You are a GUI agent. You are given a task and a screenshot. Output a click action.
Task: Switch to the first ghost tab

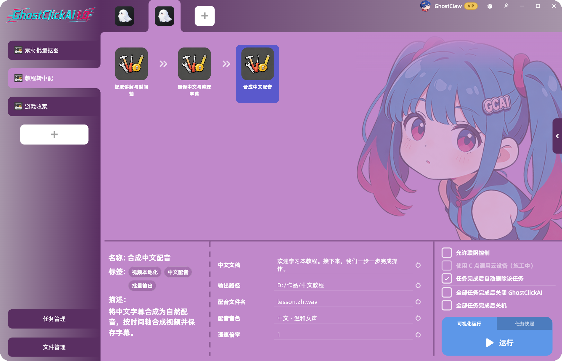pyautogui.click(x=124, y=16)
